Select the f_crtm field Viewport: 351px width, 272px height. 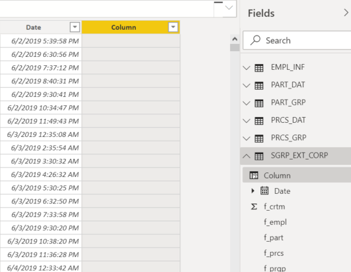274,207
